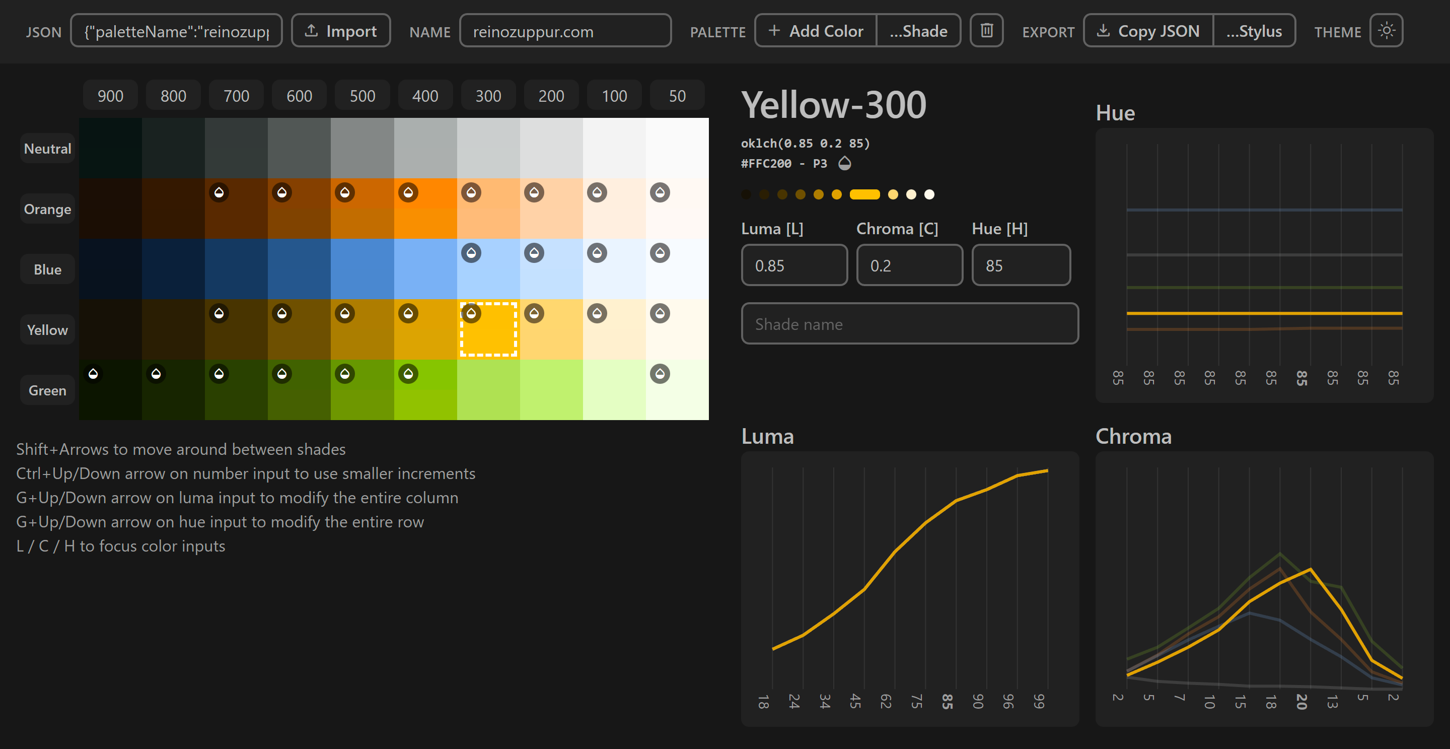
Task: Click the P3 gamut droplet icon beside #FFC200
Action: coord(844,163)
